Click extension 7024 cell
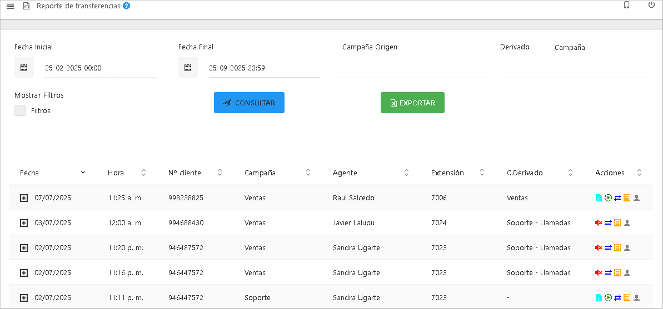This screenshot has height=309, width=663. coord(439,223)
